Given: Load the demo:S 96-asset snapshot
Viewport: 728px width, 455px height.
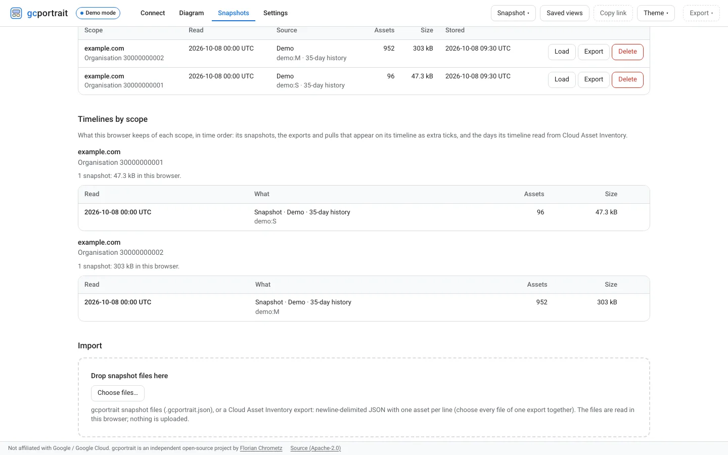Looking at the screenshot, I should pos(562,79).
